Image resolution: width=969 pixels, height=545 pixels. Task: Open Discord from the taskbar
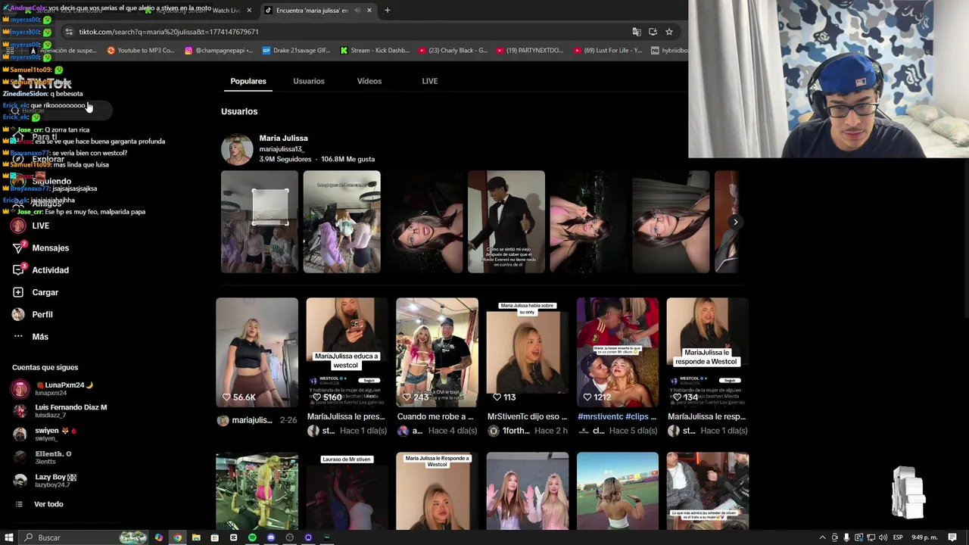pyautogui.click(x=270, y=537)
